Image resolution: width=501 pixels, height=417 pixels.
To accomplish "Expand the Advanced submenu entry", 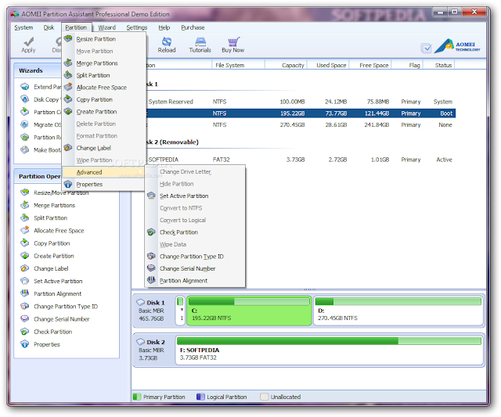I will pyautogui.click(x=103, y=172).
